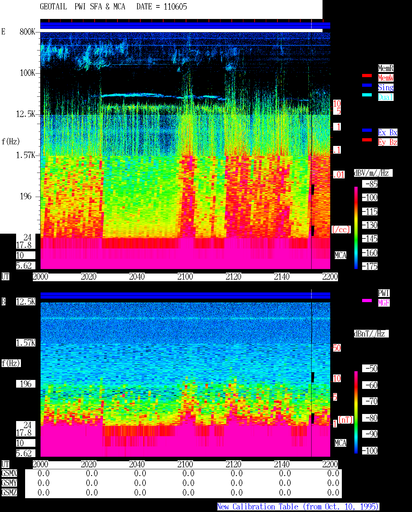The image size is (412, 512).
Task: Click the 2000 time tick under magnetic panel
Action: click(x=40, y=464)
